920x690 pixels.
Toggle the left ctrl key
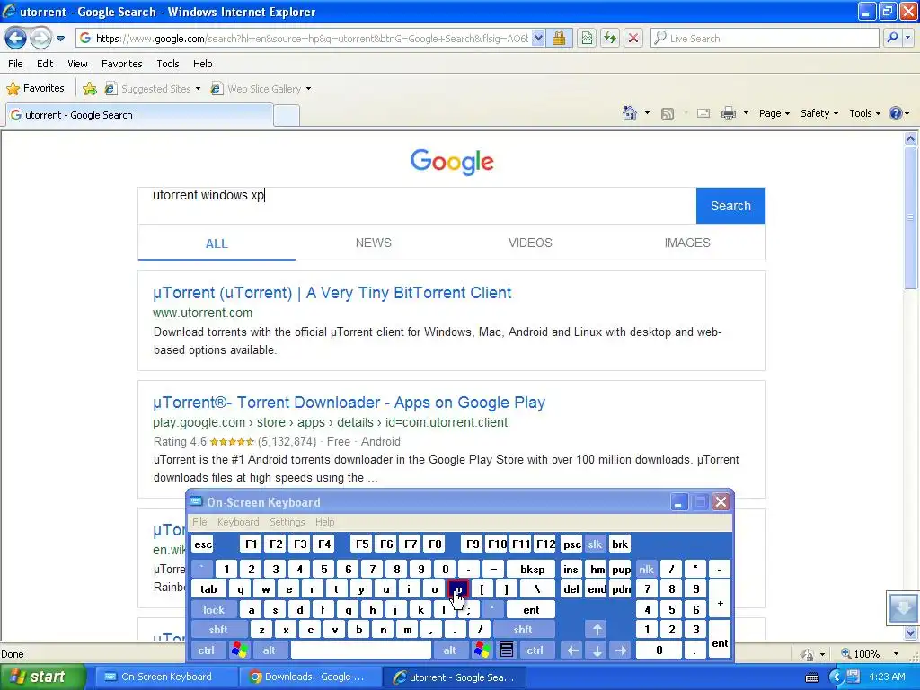[x=207, y=650]
